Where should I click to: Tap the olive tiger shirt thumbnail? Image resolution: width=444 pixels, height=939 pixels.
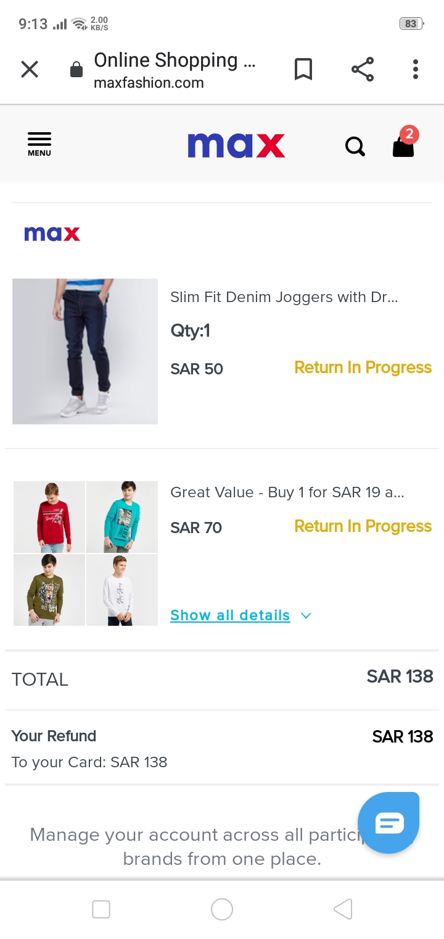(x=49, y=590)
